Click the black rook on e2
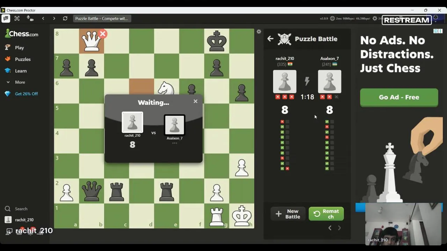 (x=167, y=191)
